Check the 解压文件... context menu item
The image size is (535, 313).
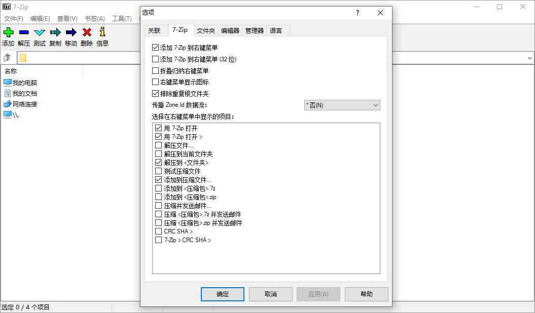(x=157, y=145)
